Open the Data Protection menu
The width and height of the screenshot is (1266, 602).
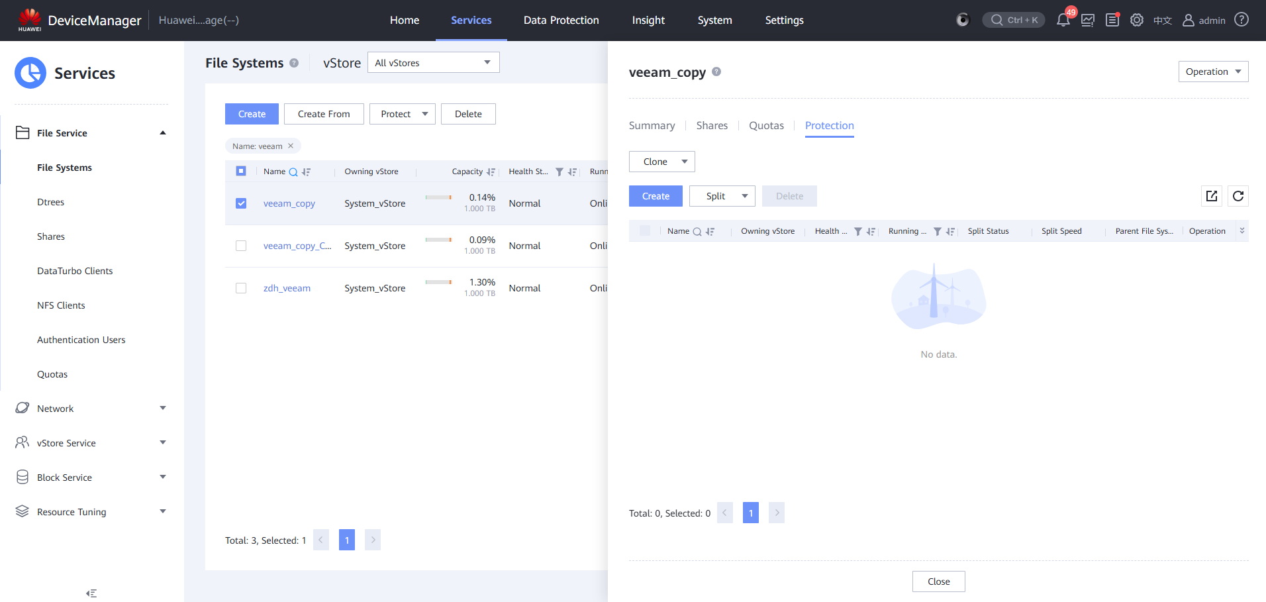click(x=561, y=20)
